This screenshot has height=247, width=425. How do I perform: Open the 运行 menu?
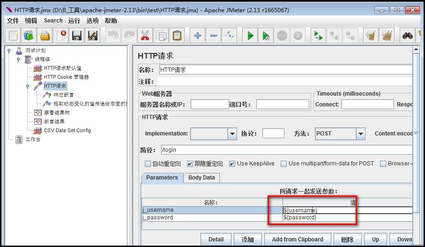coord(74,21)
